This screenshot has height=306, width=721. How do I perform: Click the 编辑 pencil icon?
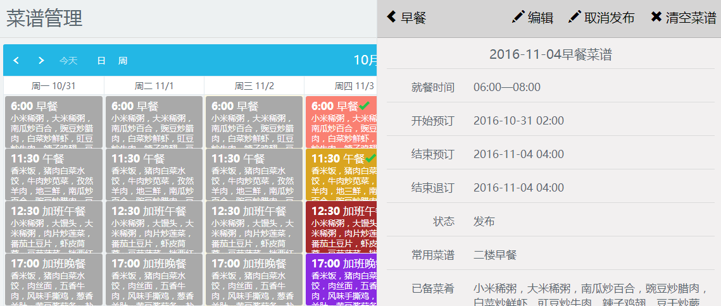pyautogui.click(x=518, y=17)
